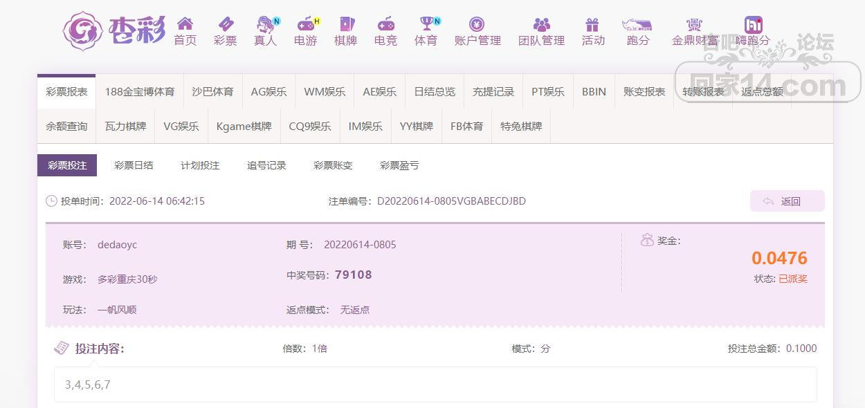Switch to the 沙巴体育 tab

click(212, 91)
